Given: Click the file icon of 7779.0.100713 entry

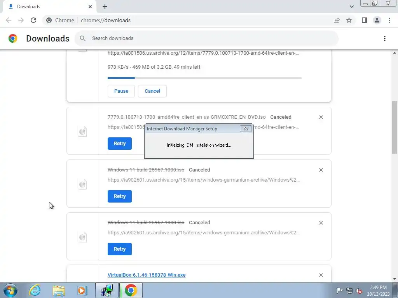Looking at the screenshot, I should tap(82, 132).
